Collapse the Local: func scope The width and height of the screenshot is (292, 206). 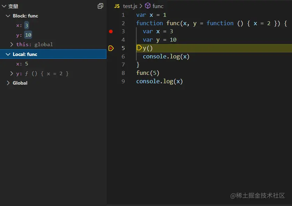click(x=8, y=54)
